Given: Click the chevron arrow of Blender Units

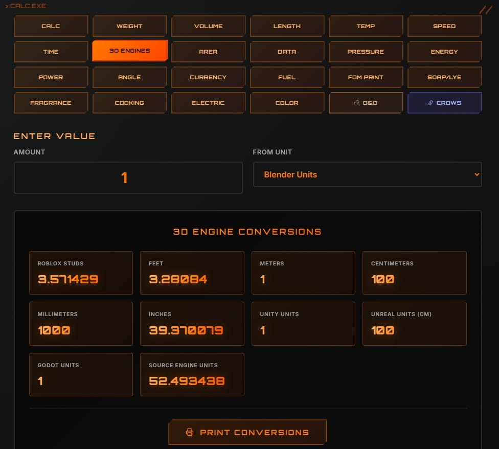Looking at the screenshot, I should (477, 174).
